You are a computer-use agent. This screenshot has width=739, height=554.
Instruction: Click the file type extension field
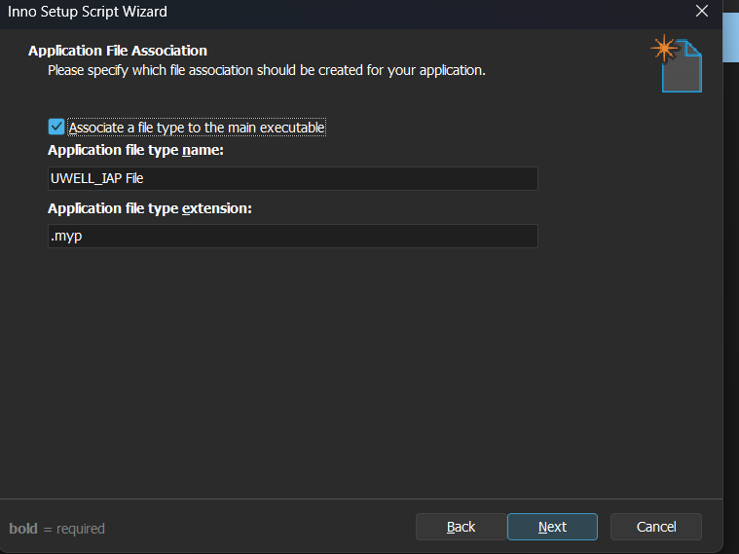tap(293, 236)
